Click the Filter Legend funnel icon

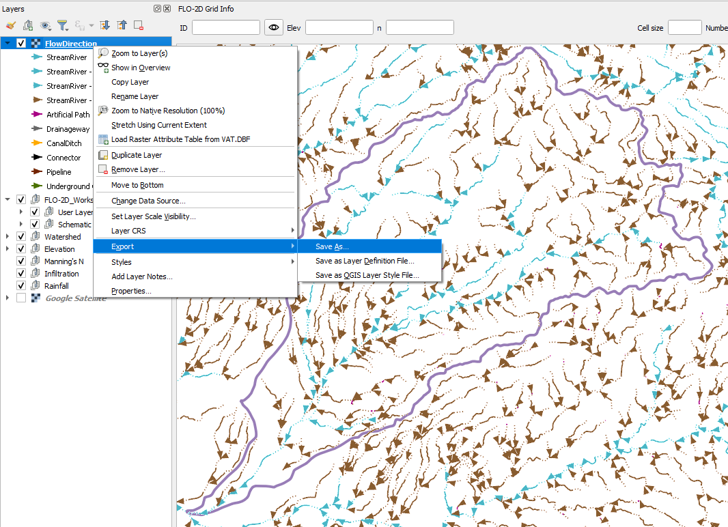tap(63, 25)
